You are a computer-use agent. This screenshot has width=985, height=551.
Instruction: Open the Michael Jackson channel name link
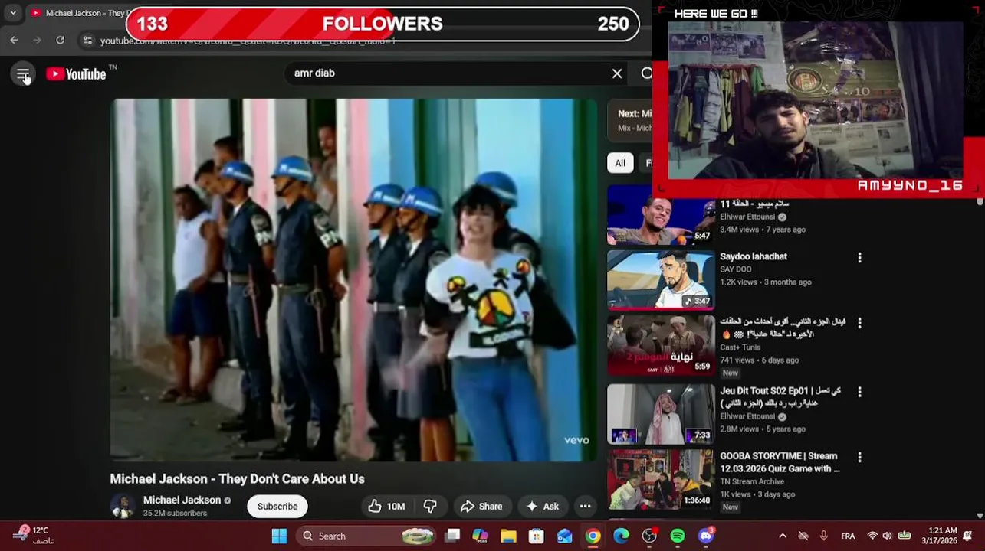[182, 500]
